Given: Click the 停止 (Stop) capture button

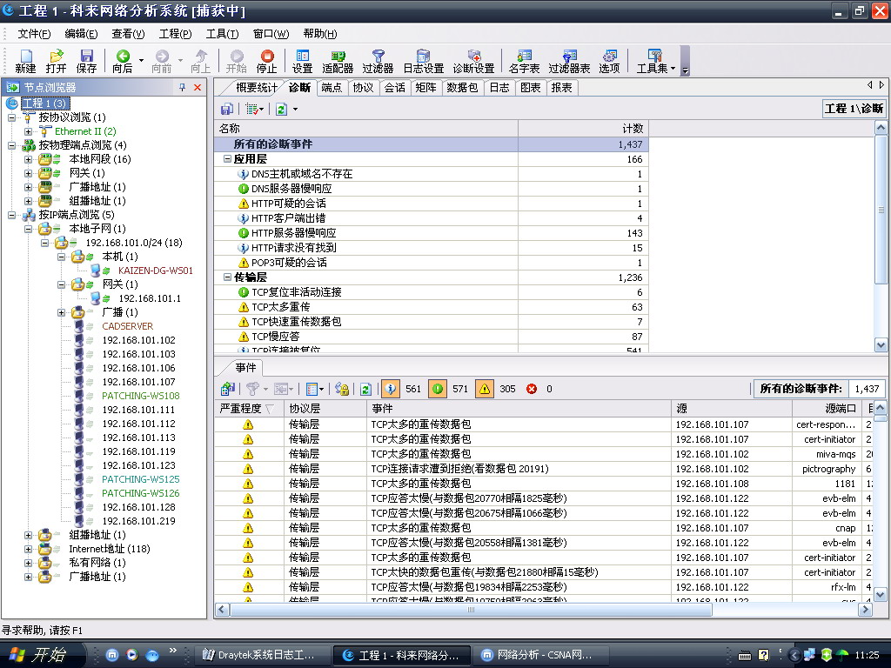Looking at the screenshot, I should pyautogui.click(x=266, y=61).
